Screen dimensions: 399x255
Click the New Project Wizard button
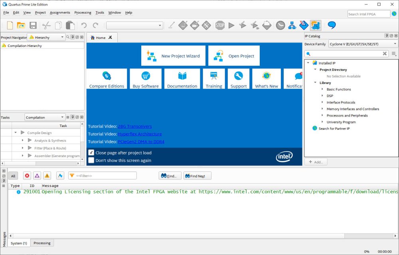173,56
